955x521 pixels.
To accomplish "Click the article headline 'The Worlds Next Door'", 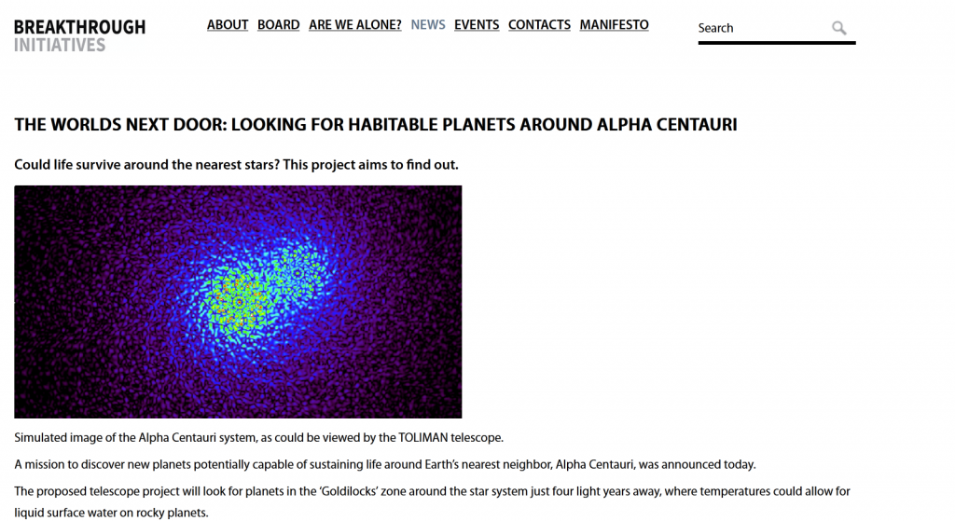I will pos(375,125).
